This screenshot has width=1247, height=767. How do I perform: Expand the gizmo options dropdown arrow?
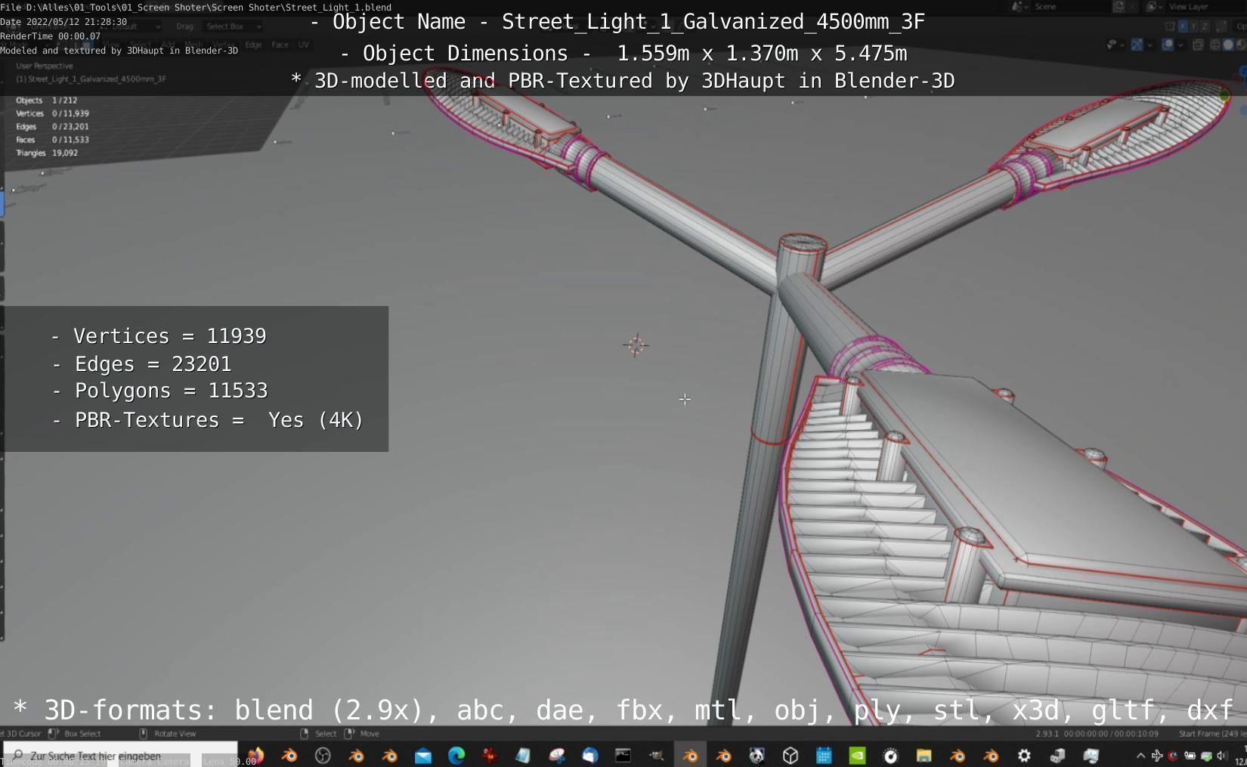[x=1149, y=45]
